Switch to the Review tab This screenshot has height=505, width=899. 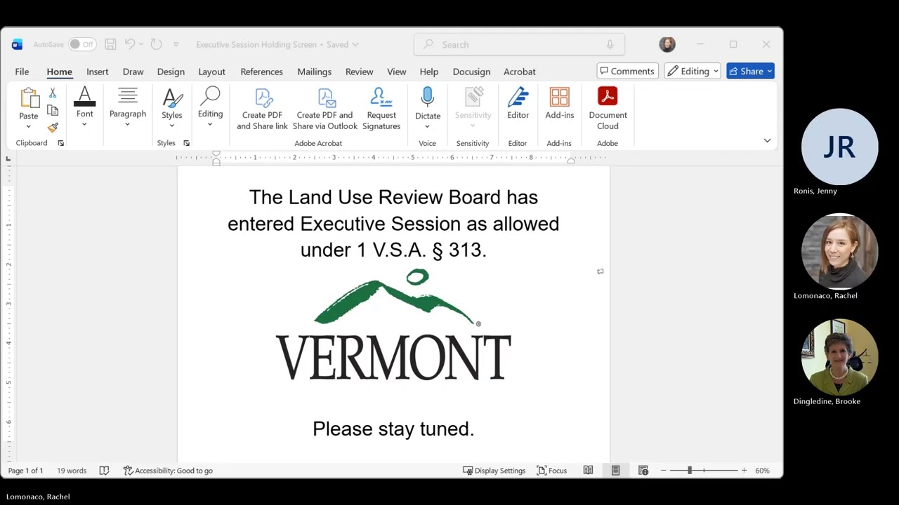[359, 72]
